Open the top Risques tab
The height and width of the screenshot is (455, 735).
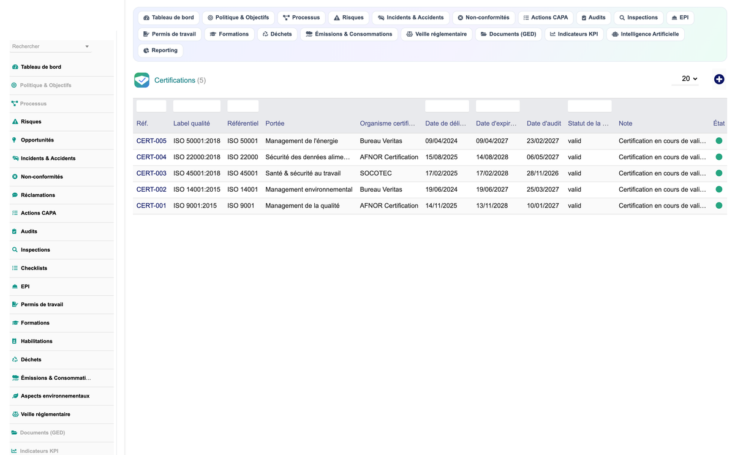coord(349,18)
